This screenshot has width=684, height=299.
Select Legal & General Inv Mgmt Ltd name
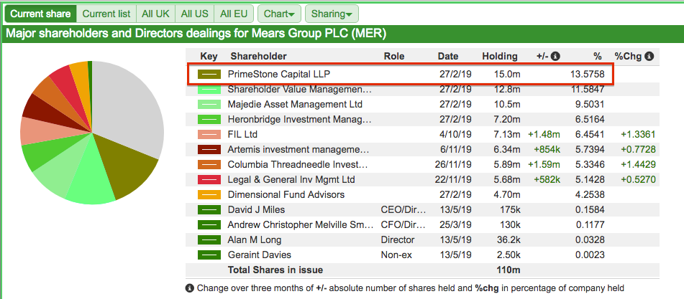point(291,179)
